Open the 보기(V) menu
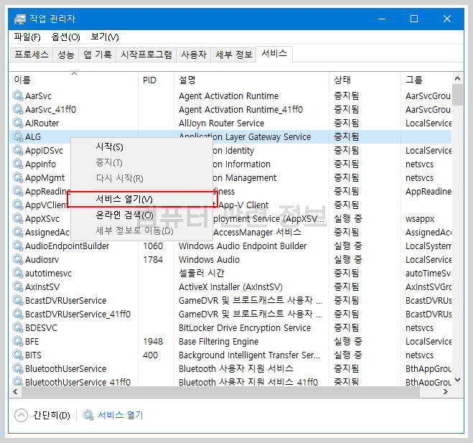473x443 pixels. (x=105, y=37)
